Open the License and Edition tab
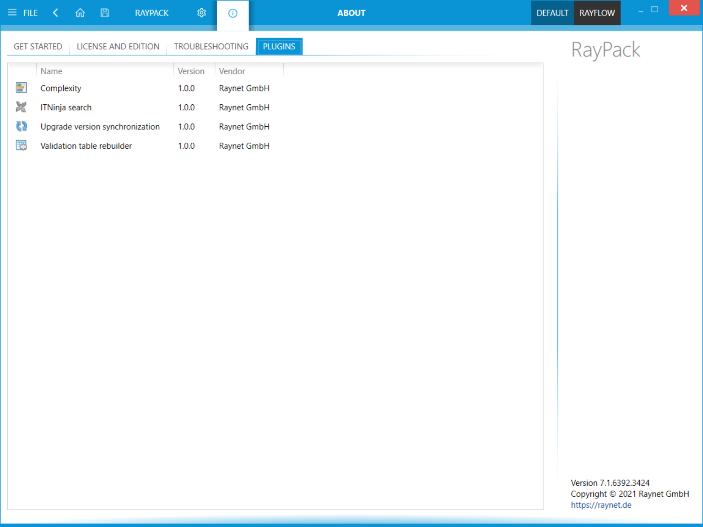 (x=118, y=47)
